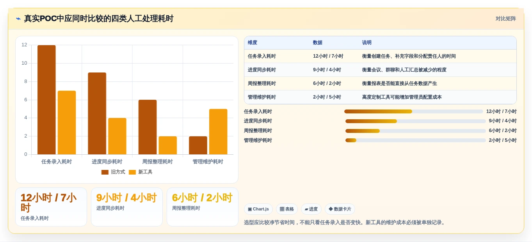
Task: Click the 新工具 legend color swatch
Action: pyautogui.click(x=132, y=172)
